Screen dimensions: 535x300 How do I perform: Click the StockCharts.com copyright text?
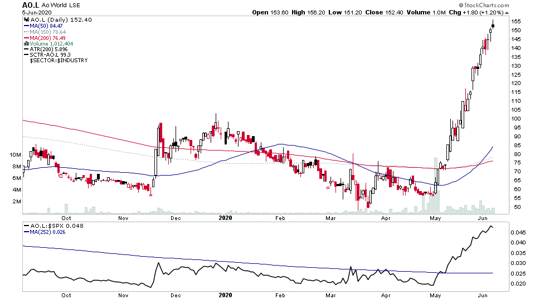tap(484, 5)
